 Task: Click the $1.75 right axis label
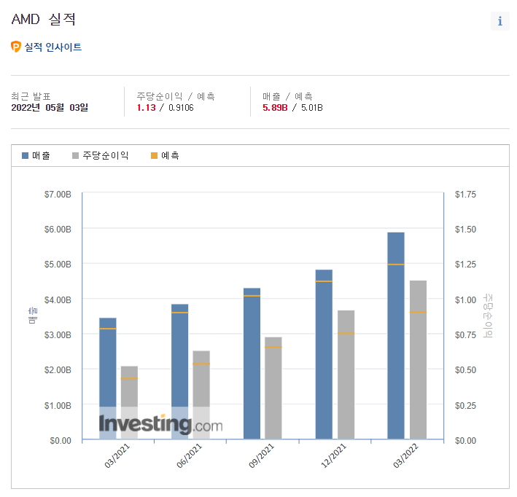[x=465, y=195]
